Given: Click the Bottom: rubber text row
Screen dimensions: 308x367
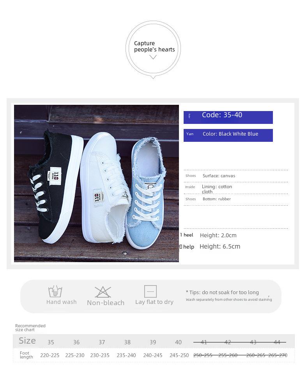Looking at the screenshot, I should click(217, 199).
